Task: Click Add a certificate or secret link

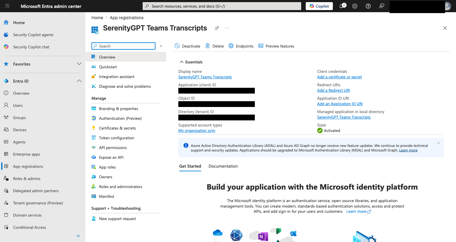Action: [340, 77]
